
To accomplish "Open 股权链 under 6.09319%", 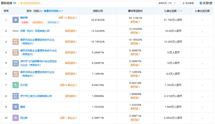I will [135, 87].
